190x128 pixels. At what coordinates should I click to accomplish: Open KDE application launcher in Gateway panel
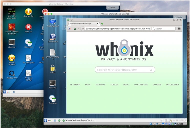click(4, 92)
